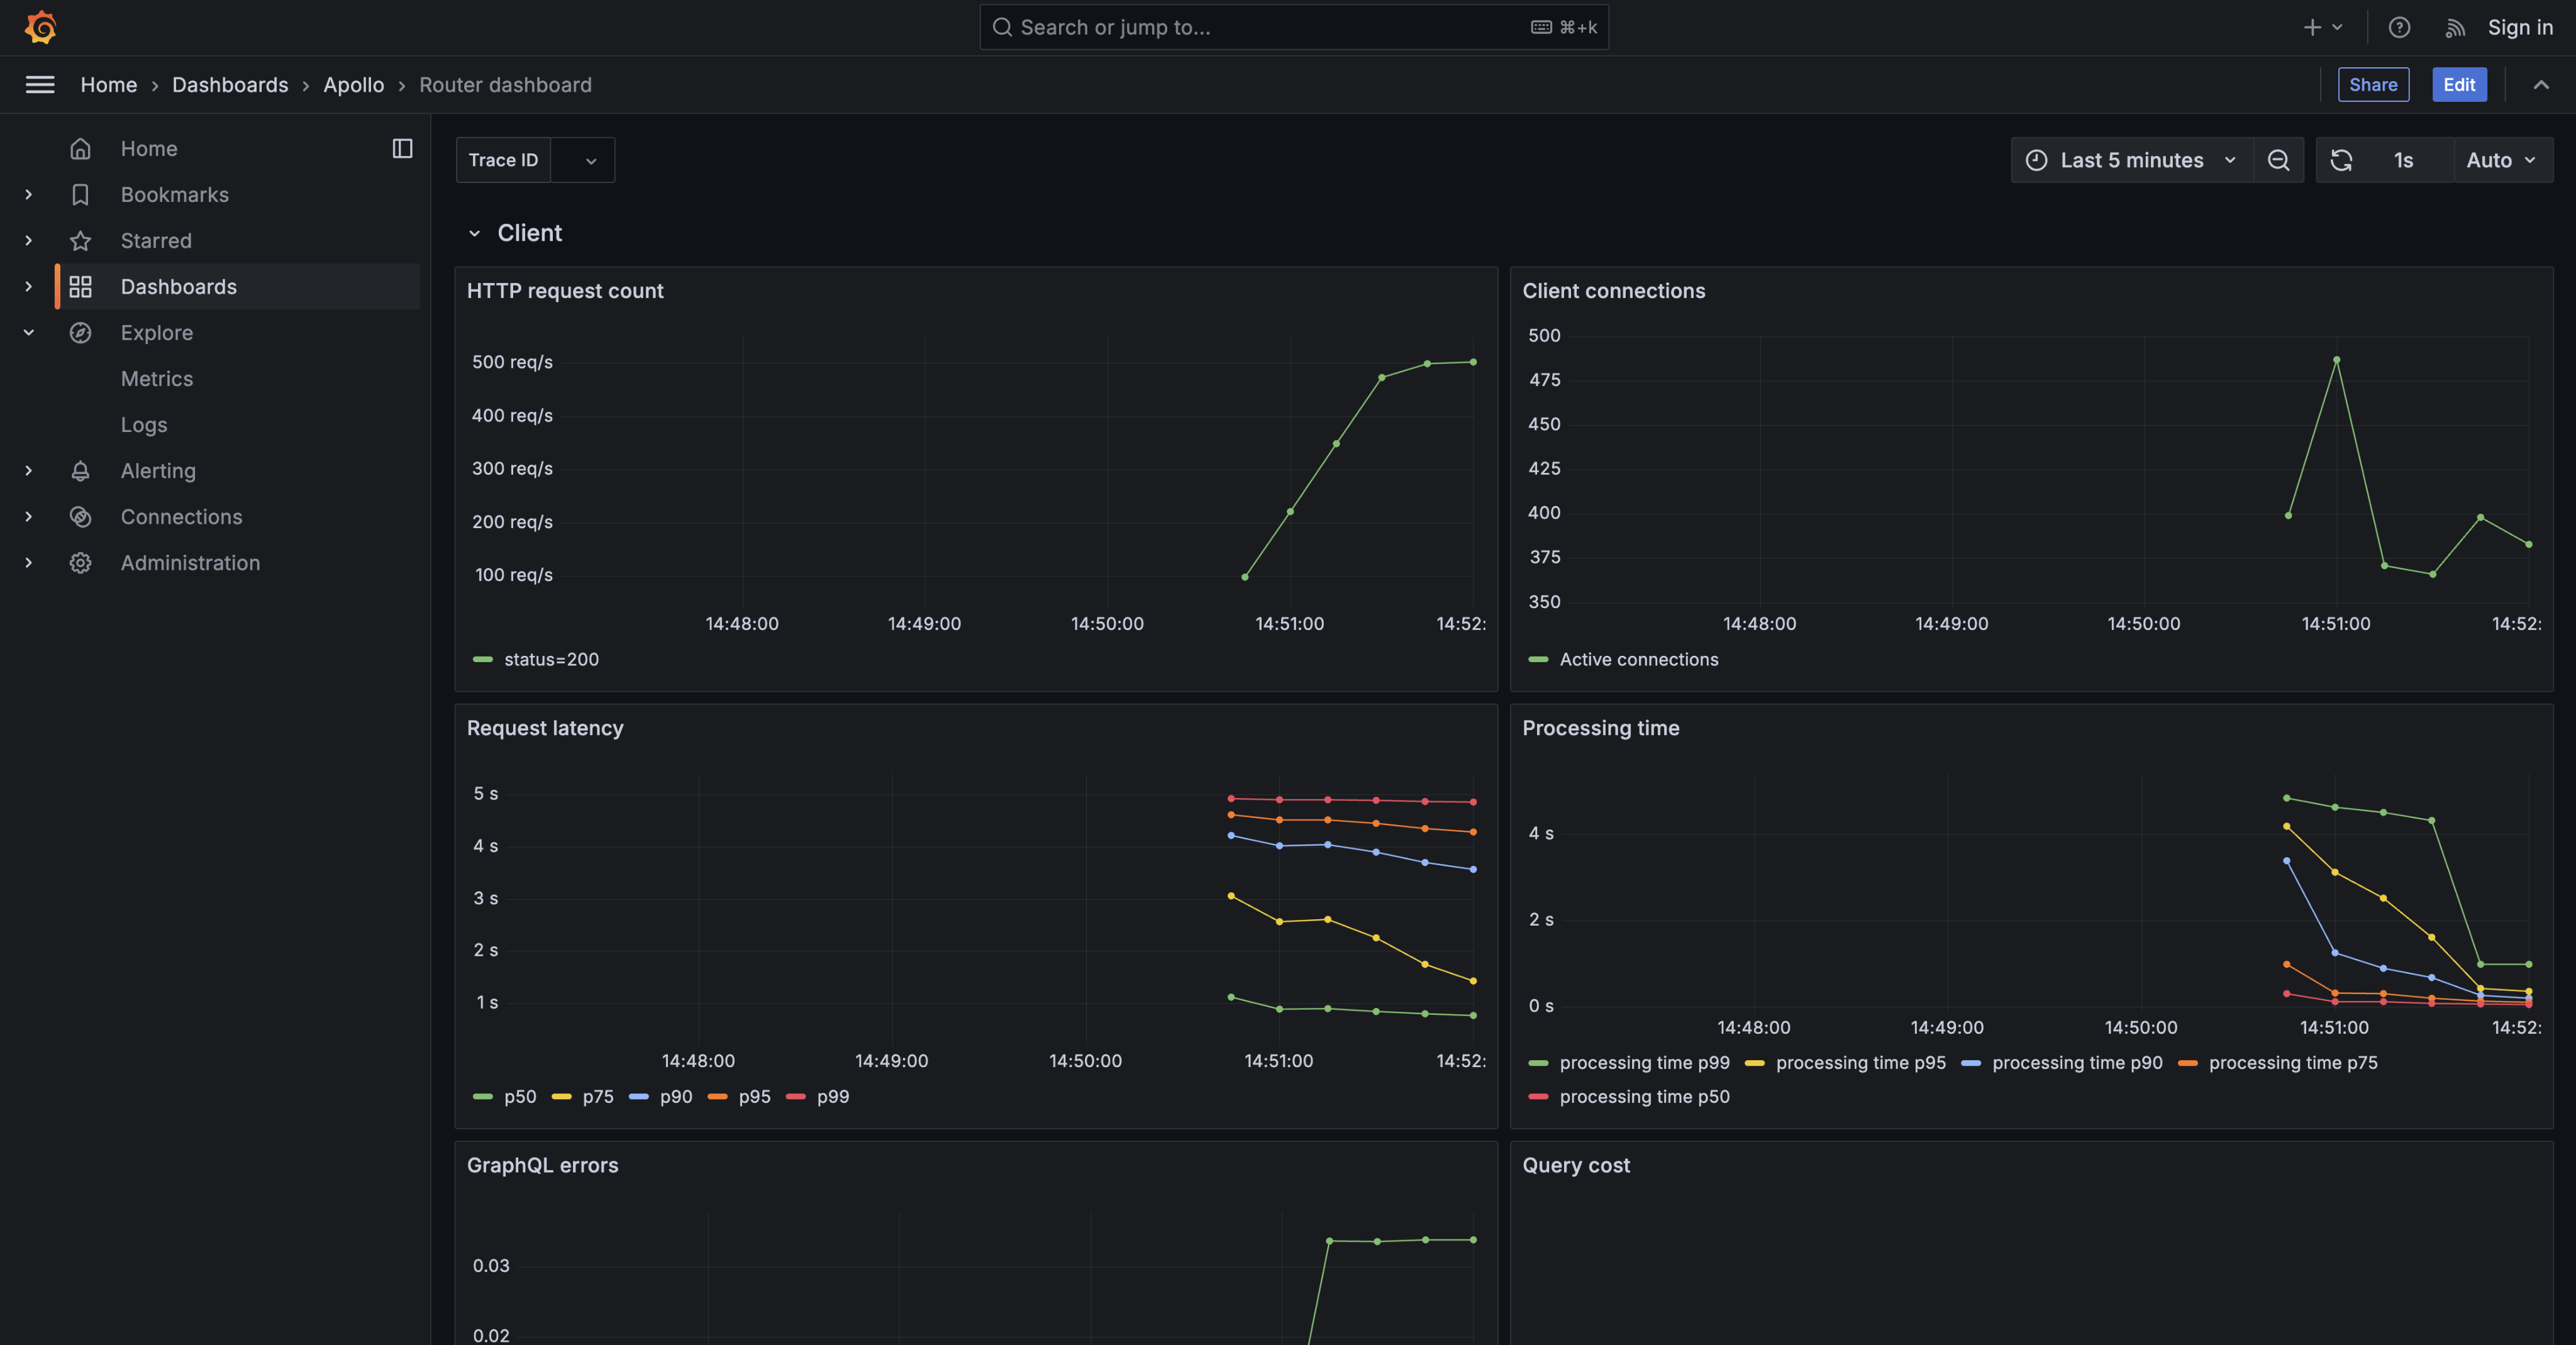Click the Edit dashboard button
The height and width of the screenshot is (1345, 2576).
click(2459, 85)
